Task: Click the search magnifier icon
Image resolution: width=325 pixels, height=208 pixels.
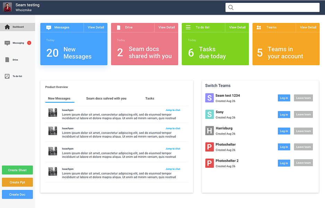Action: 231,8
